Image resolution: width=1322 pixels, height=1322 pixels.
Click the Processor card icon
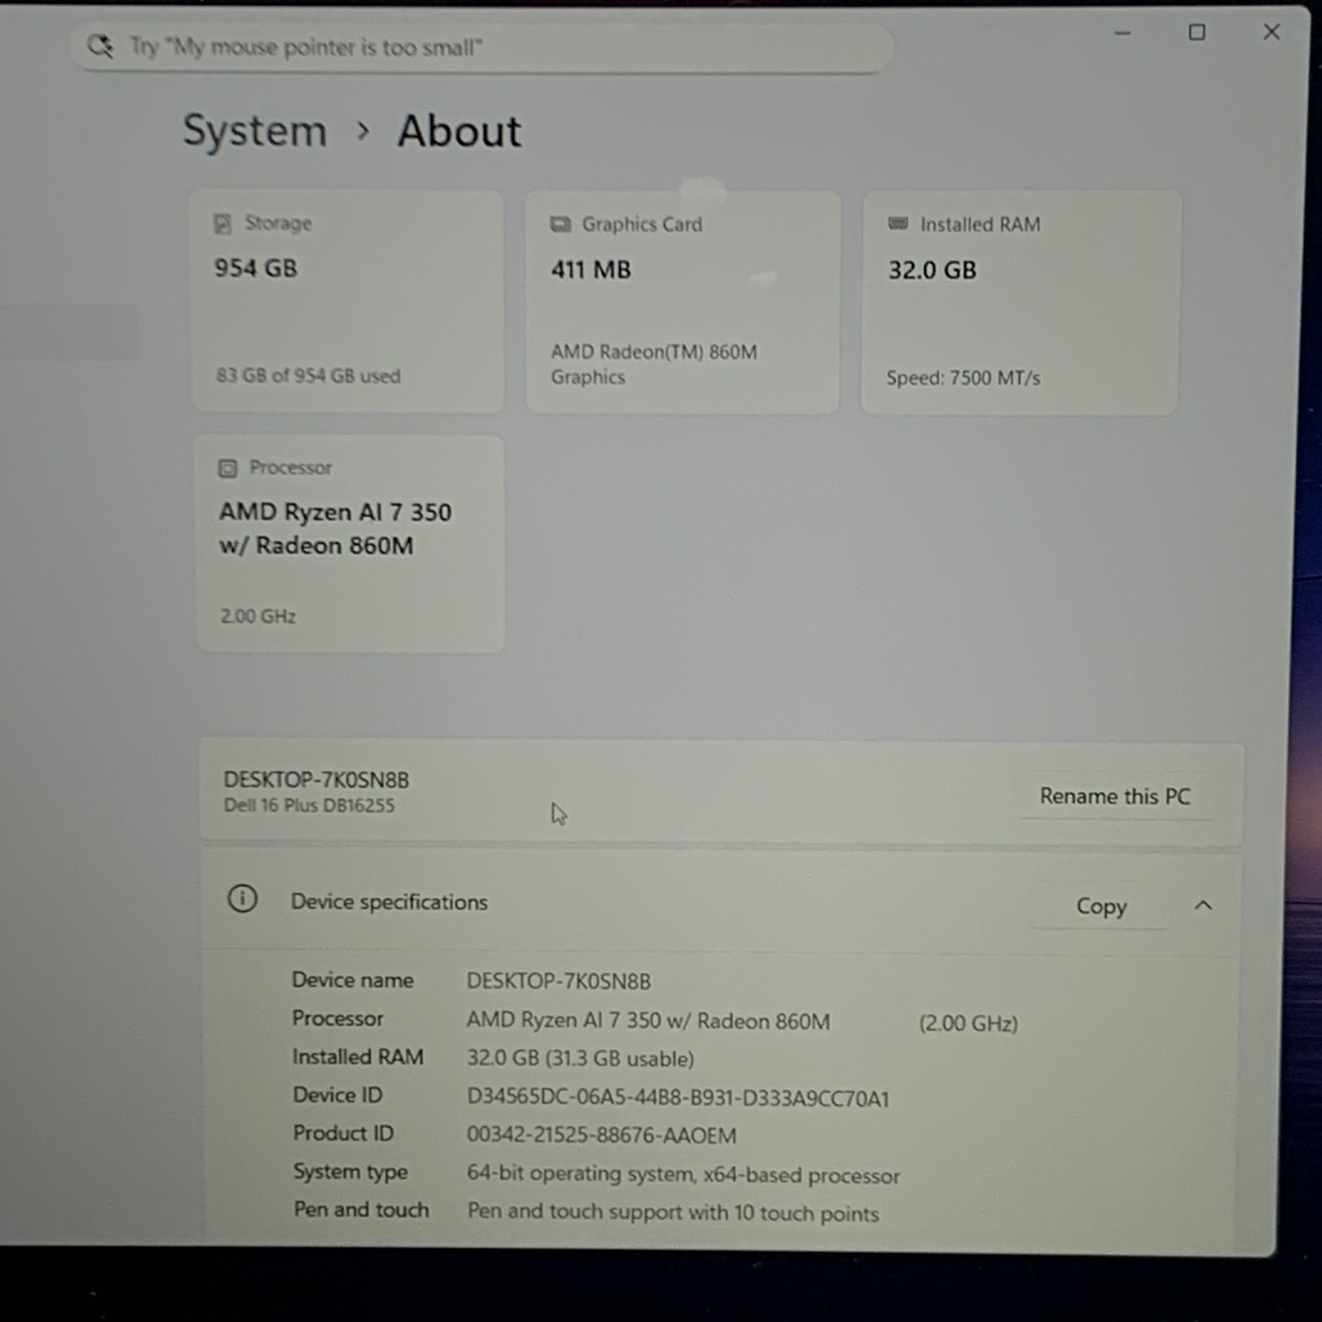pyautogui.click(x=228, y=468)
